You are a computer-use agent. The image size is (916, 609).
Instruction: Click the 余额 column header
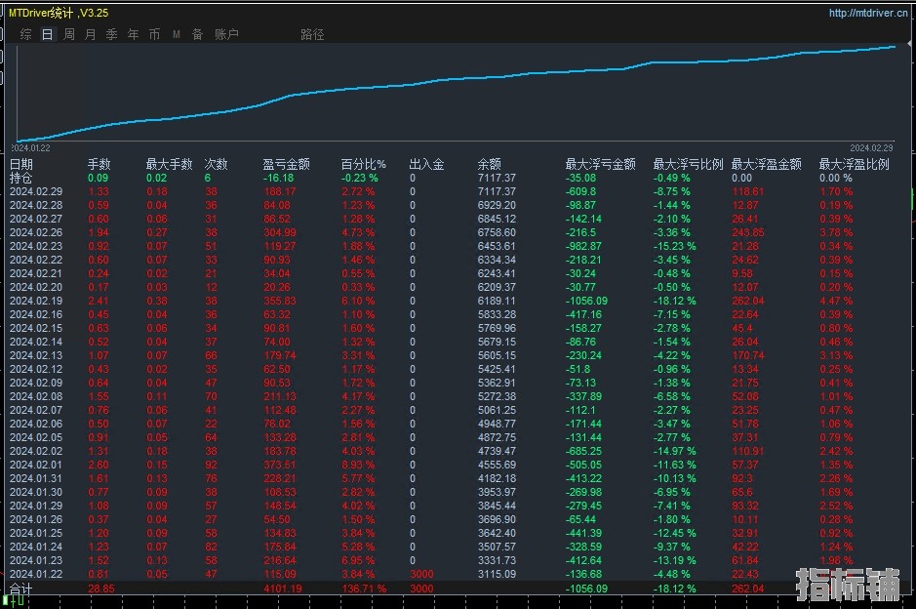click(489, 164)
